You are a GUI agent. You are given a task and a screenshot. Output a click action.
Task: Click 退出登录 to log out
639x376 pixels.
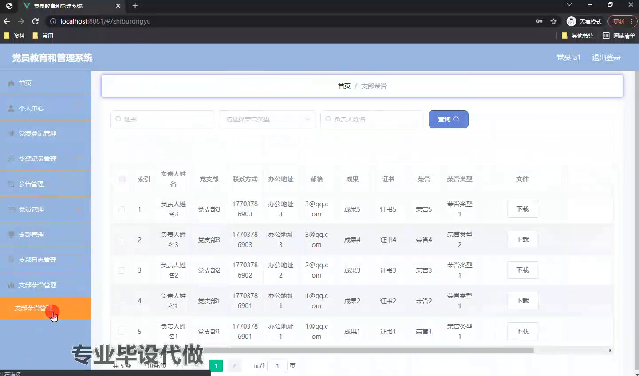pos(606,58)
